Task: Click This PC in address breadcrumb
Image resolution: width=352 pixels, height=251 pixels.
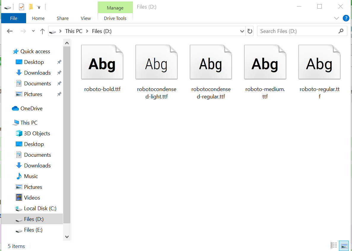Action: (74, 31)
